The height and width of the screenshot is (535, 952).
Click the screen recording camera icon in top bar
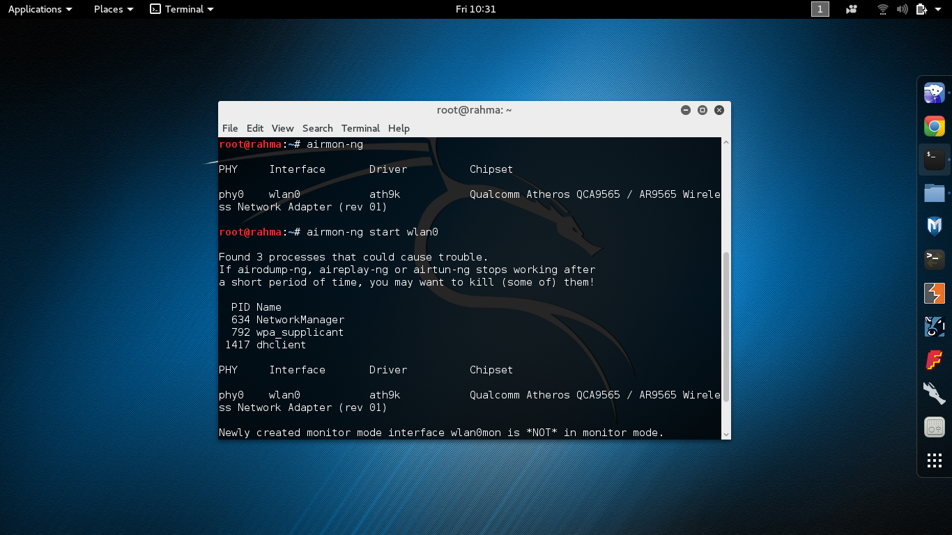coord(851,9)
